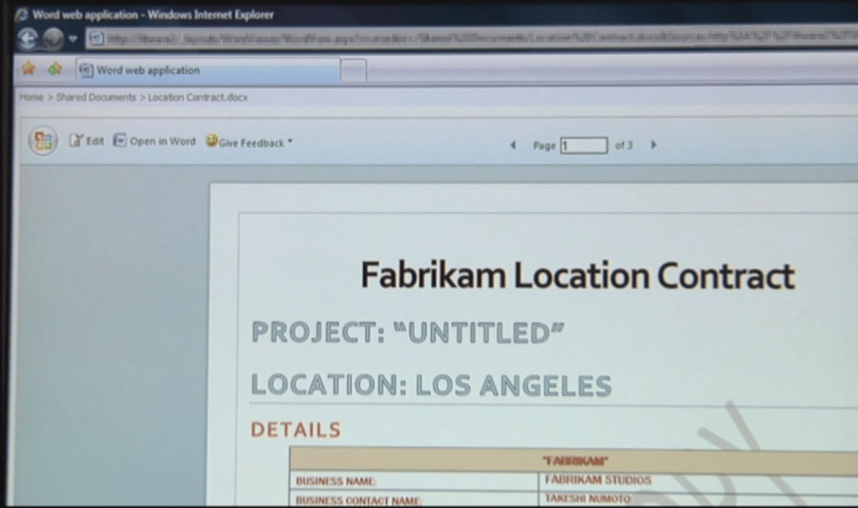Click Location Contract.docx breadcrumb

tap(198, 97)
